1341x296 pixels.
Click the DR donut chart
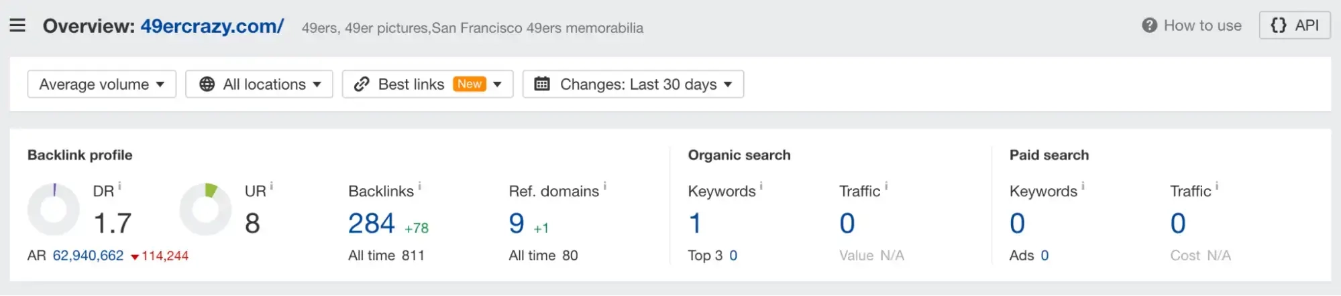tap(54, 209)
